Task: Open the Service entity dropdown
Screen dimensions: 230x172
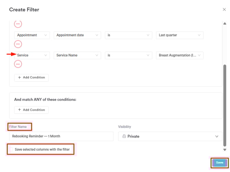Action: (32, 55)
